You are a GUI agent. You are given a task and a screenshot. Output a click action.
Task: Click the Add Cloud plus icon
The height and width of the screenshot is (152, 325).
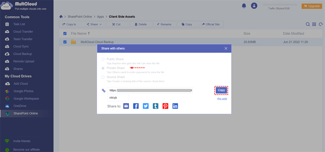(7, 84)
